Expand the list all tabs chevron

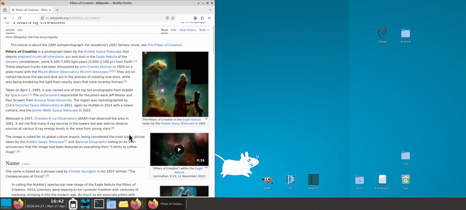[x=210, y=10]
